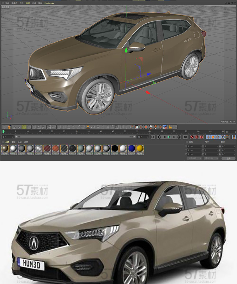Open the ProRender menu
Screen dimensions: 237x284
tap(49, 3)
